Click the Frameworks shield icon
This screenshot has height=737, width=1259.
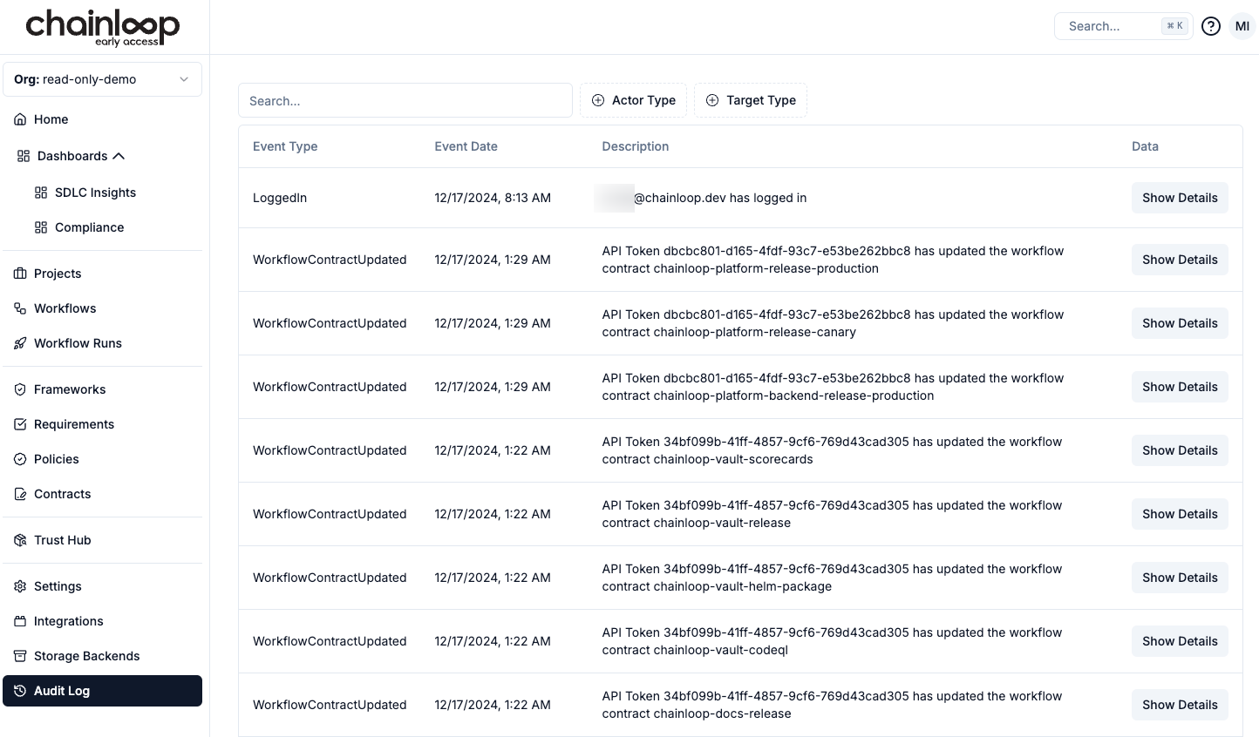click(20, 389)
